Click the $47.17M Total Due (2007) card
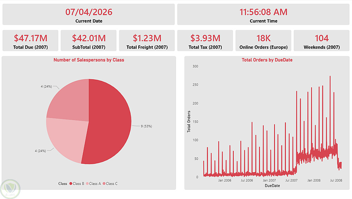The width and height of the screenshot is (352, 199). click(x=30, y=41)
